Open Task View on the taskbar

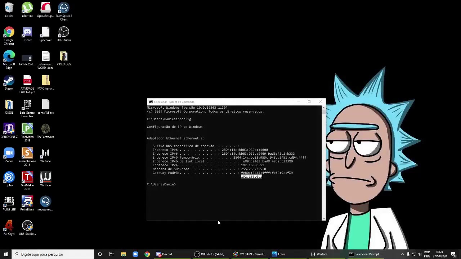point(111,254)
